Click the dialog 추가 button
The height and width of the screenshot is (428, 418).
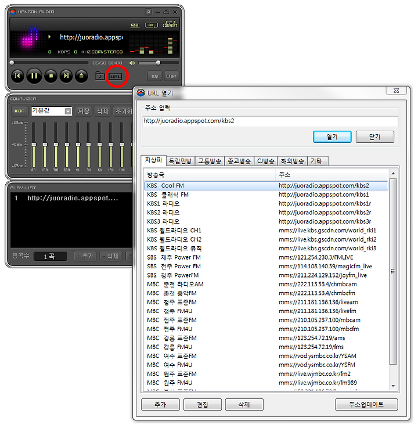pyautogui.click(x=160, y=405)
